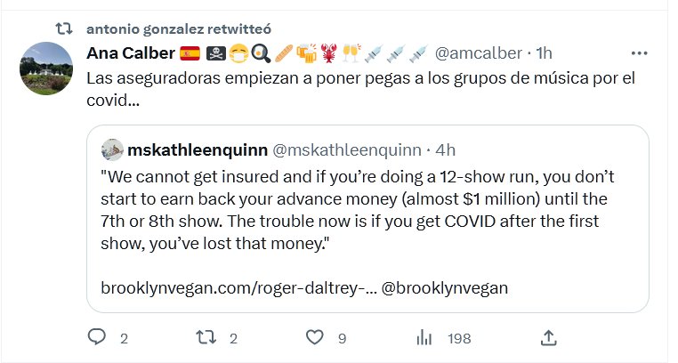Click the 198 views count
The height and width of the screenshot is (363, 678).
(x=459, y=338)
